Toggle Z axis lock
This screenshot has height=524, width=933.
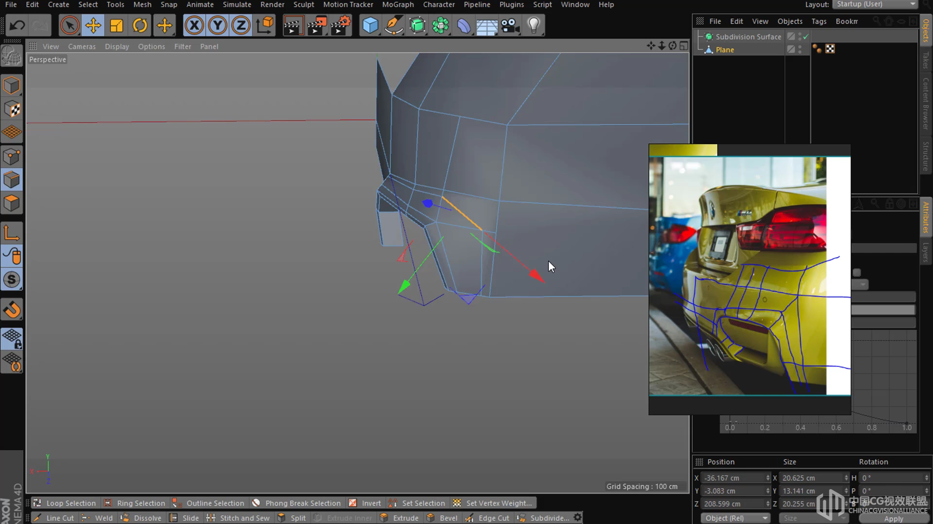click(241, 25)
